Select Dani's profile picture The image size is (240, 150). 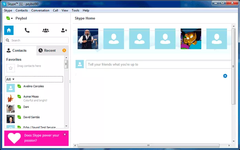coord(11,108)
